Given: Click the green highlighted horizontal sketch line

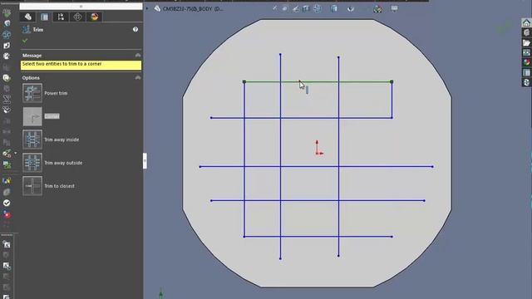Looking at the screenshot, I should click(318, 81).
